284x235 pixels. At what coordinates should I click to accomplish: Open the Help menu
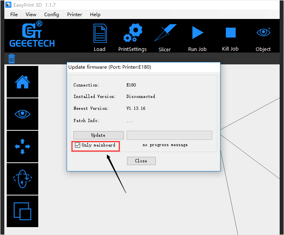tap(95, 15)
